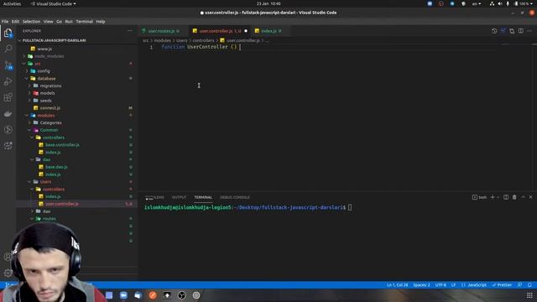Open www.js in the file explorer

pos(44,49)
